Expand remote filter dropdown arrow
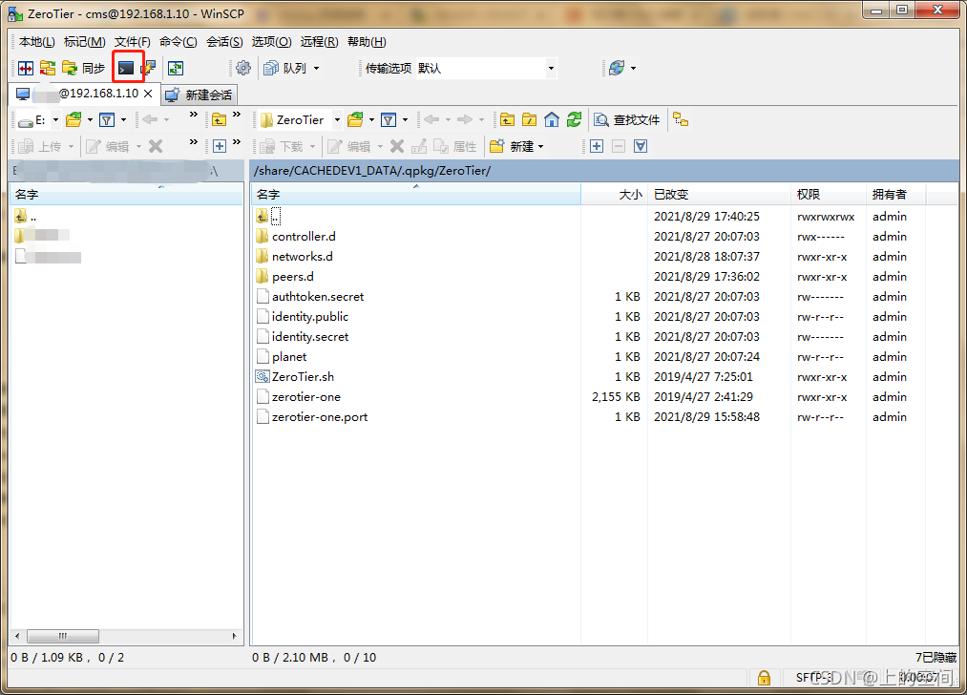Screen dimensions: 967x695 point(405,119)
